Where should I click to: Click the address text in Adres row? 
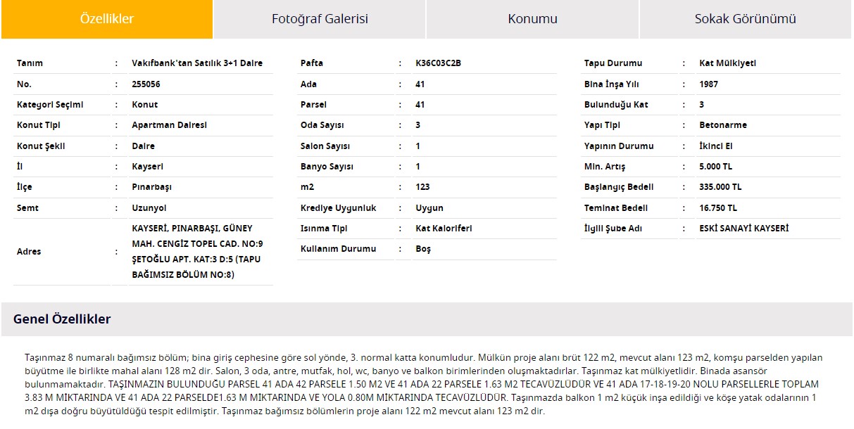pyautogui.click(x=197, y=251)
